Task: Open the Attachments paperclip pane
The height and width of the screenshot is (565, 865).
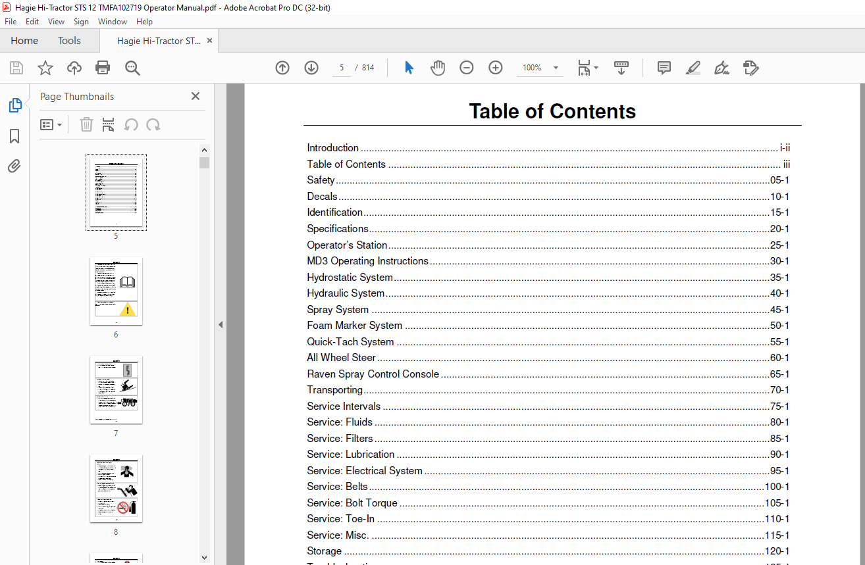Action: pos(14,166)
